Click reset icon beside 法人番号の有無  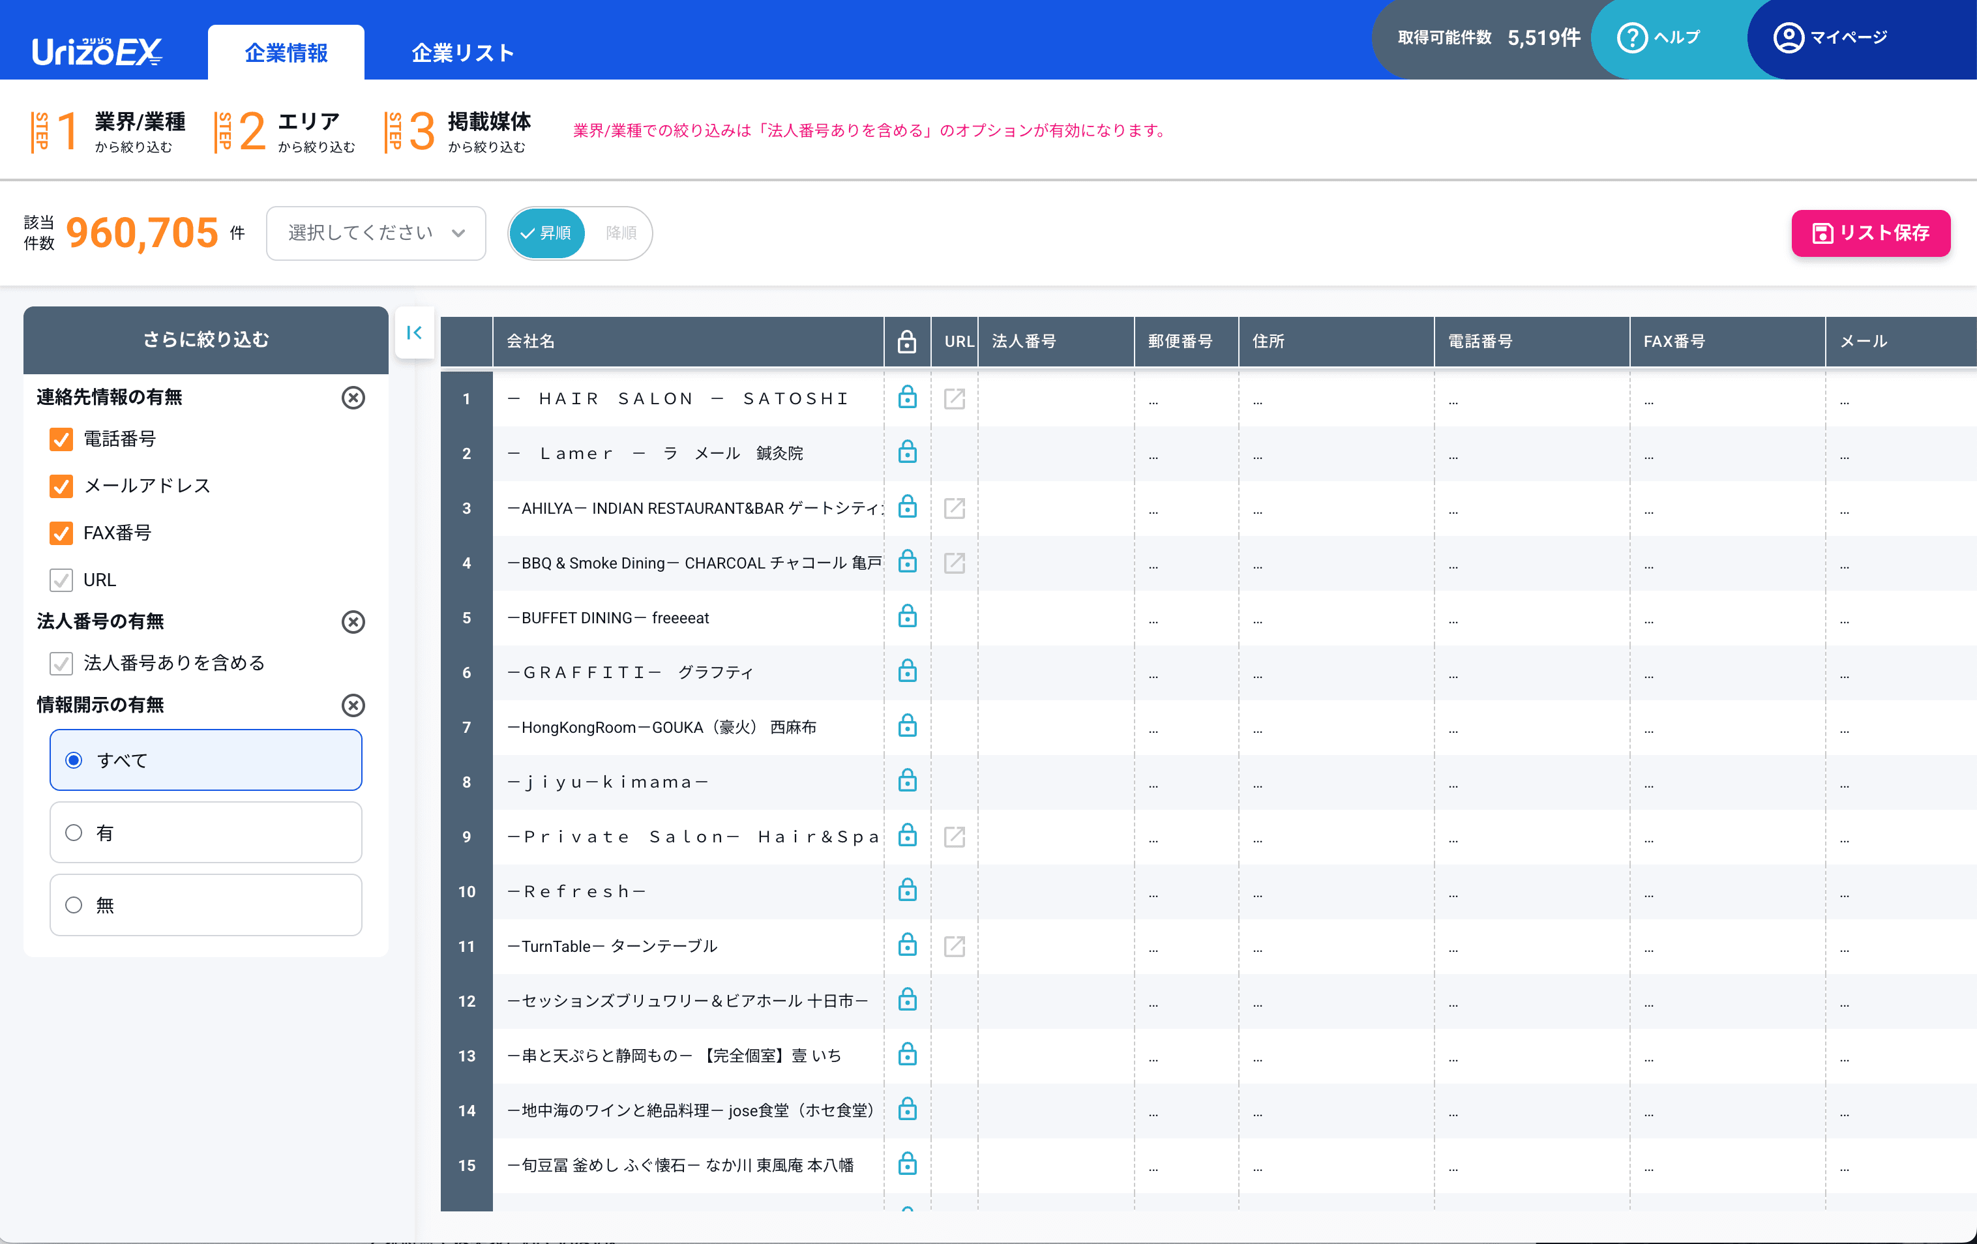pos(353,621)
